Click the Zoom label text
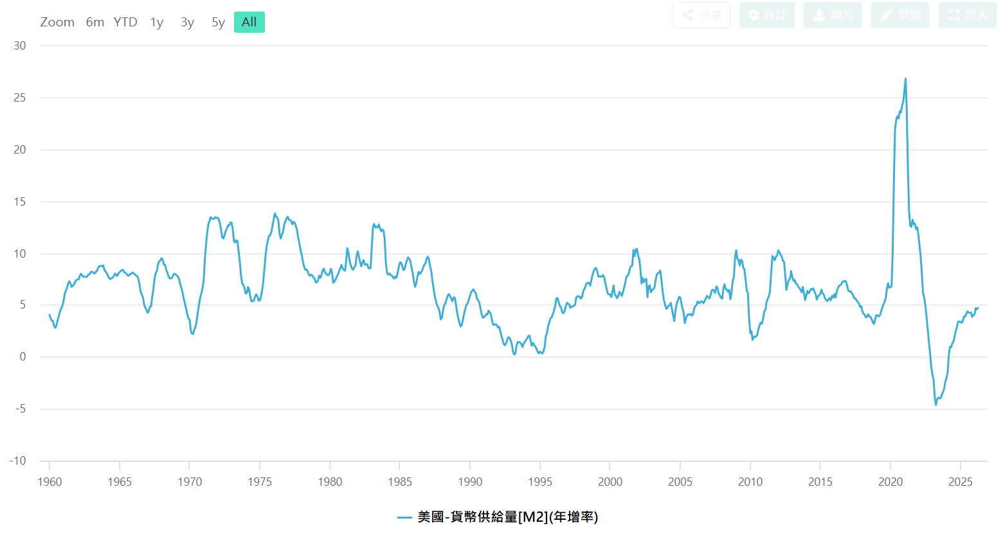This screenshot has height=534, width=1003. point(57,22)
